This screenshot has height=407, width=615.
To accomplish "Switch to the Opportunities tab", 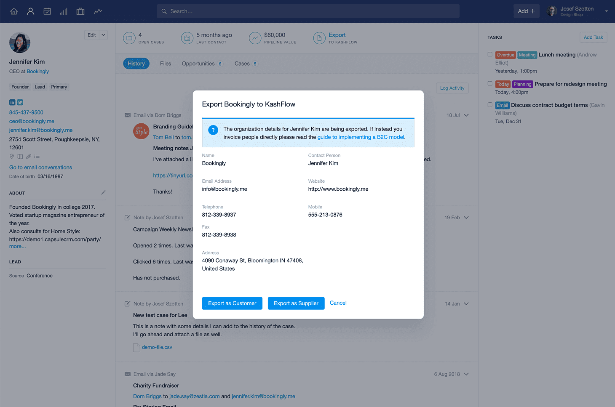I will [x=202, y=64].
